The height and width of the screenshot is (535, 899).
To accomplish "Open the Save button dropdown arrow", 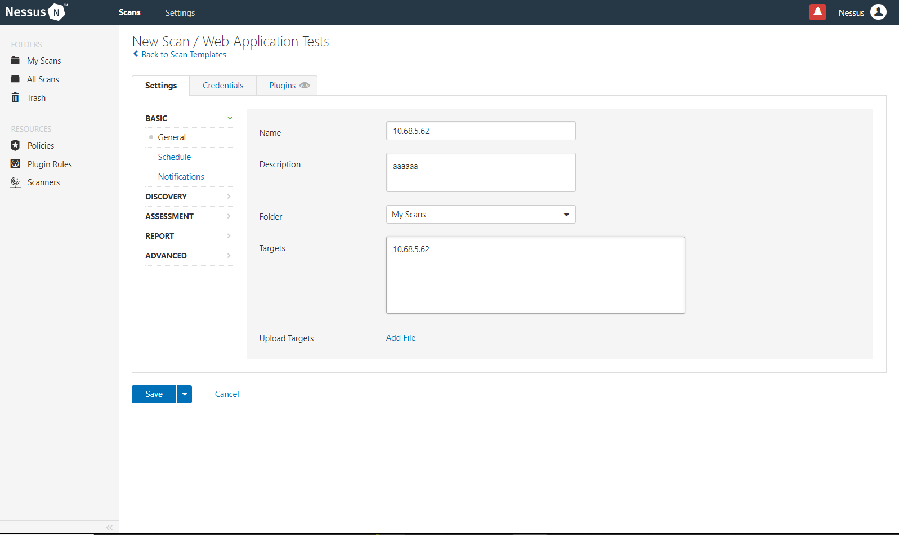I will click(184, 394).
